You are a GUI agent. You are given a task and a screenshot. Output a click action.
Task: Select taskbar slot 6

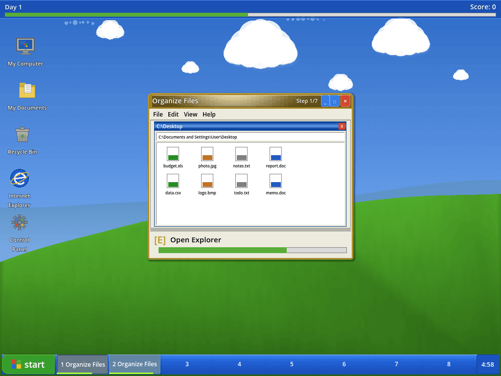pyautogui.click(x=344, y=364)
